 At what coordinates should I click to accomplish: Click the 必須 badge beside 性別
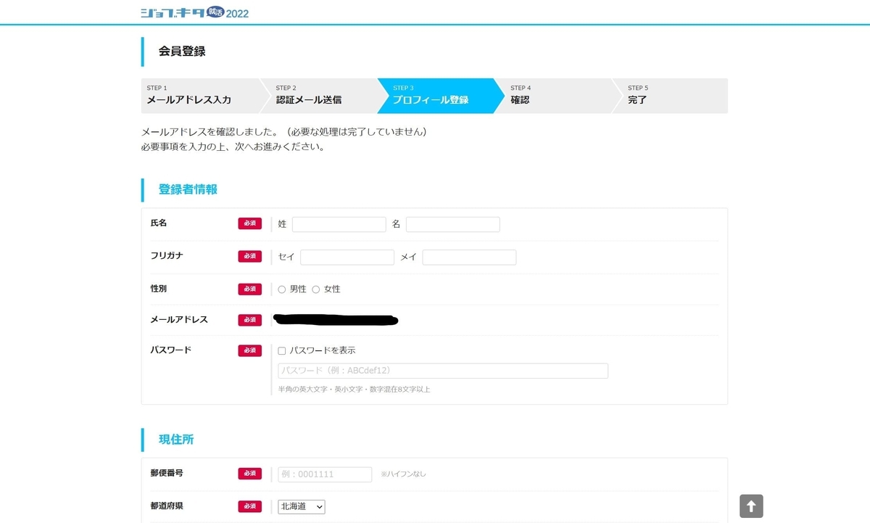pos(250,289)
